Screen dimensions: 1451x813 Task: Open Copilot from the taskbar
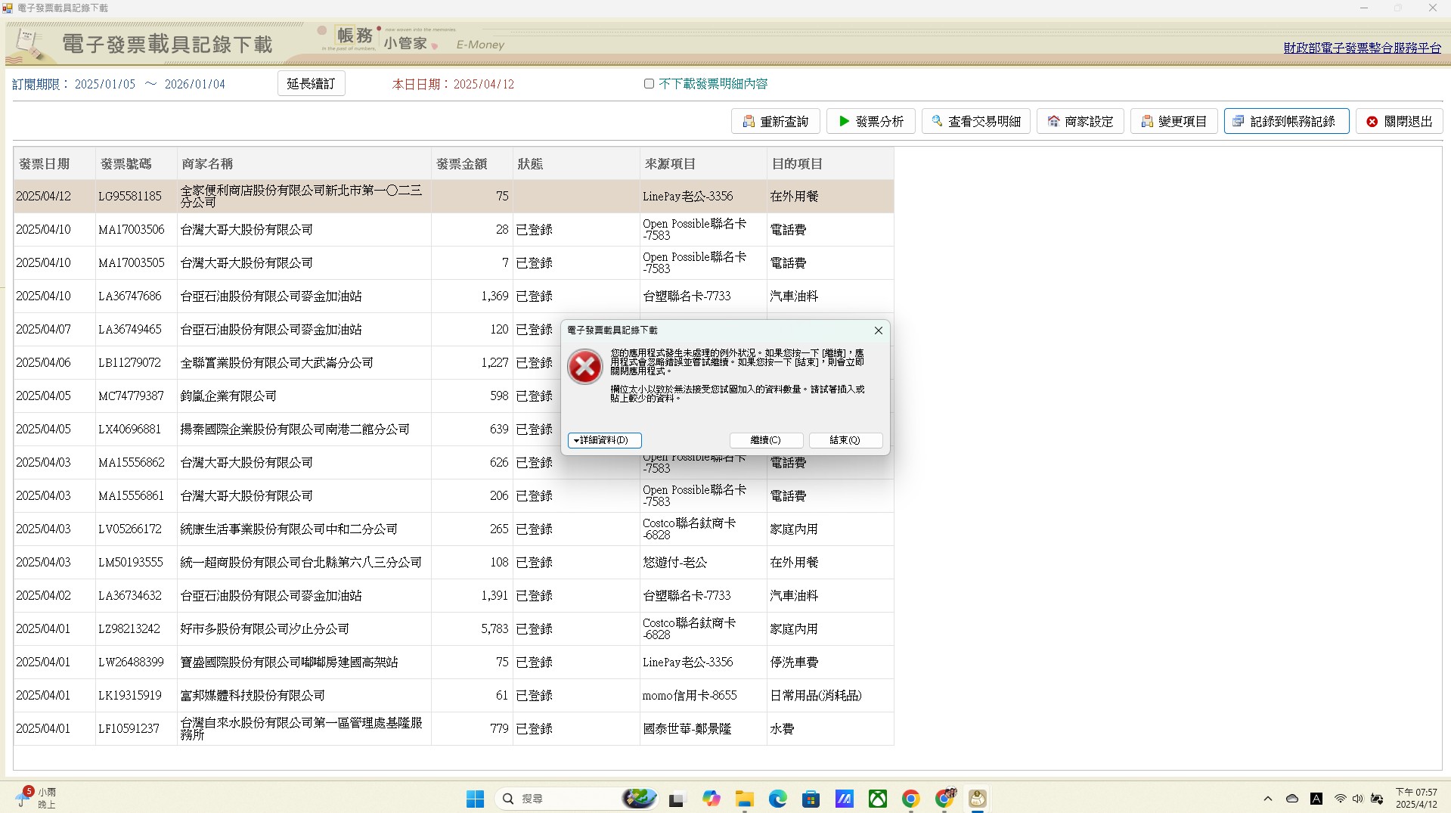711,799
